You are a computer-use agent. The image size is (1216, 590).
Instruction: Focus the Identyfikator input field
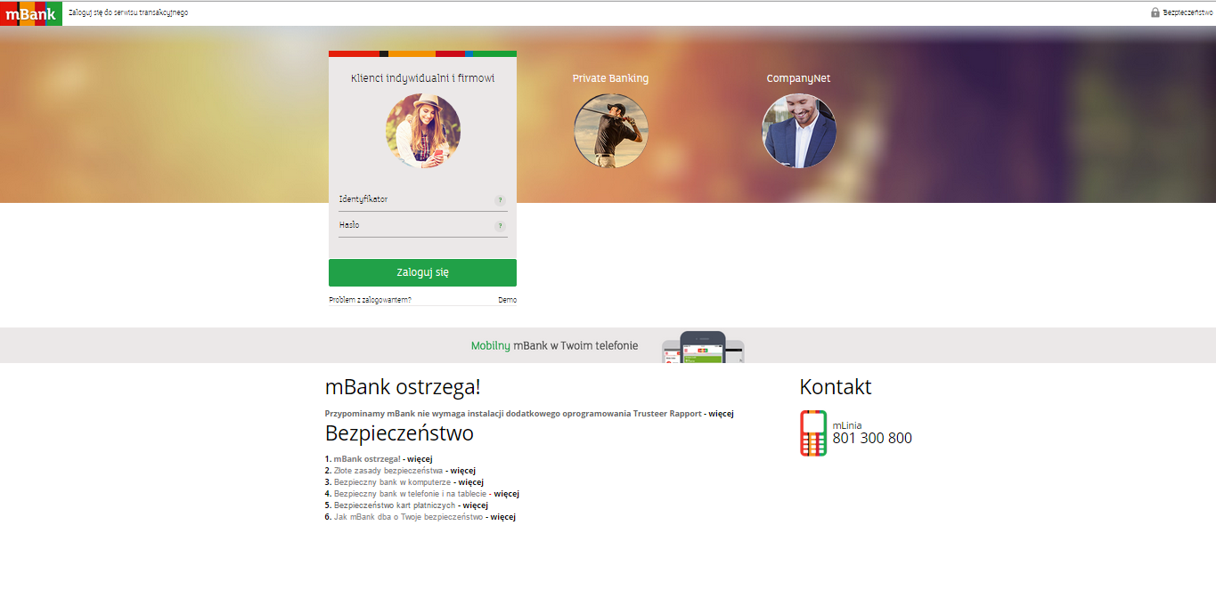(422, 200)
